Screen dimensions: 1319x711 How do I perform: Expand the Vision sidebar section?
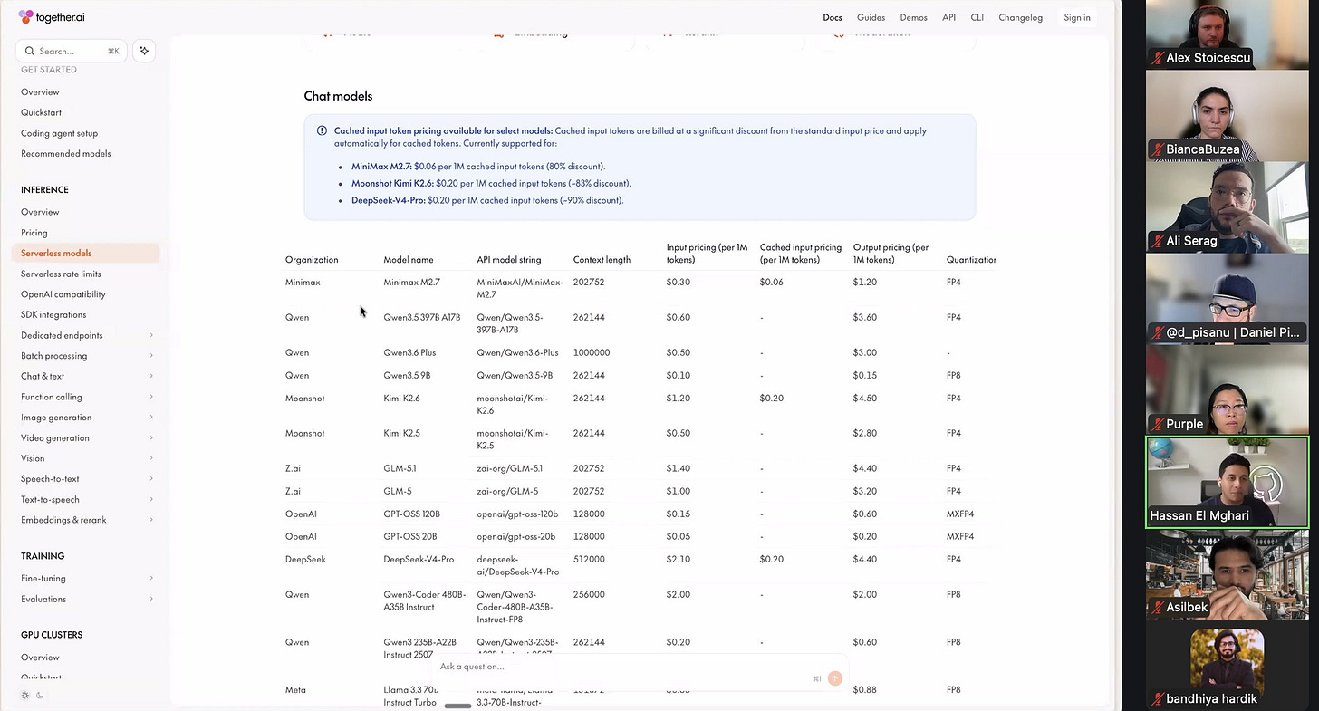pyautogui.click(x=86, y=458)
